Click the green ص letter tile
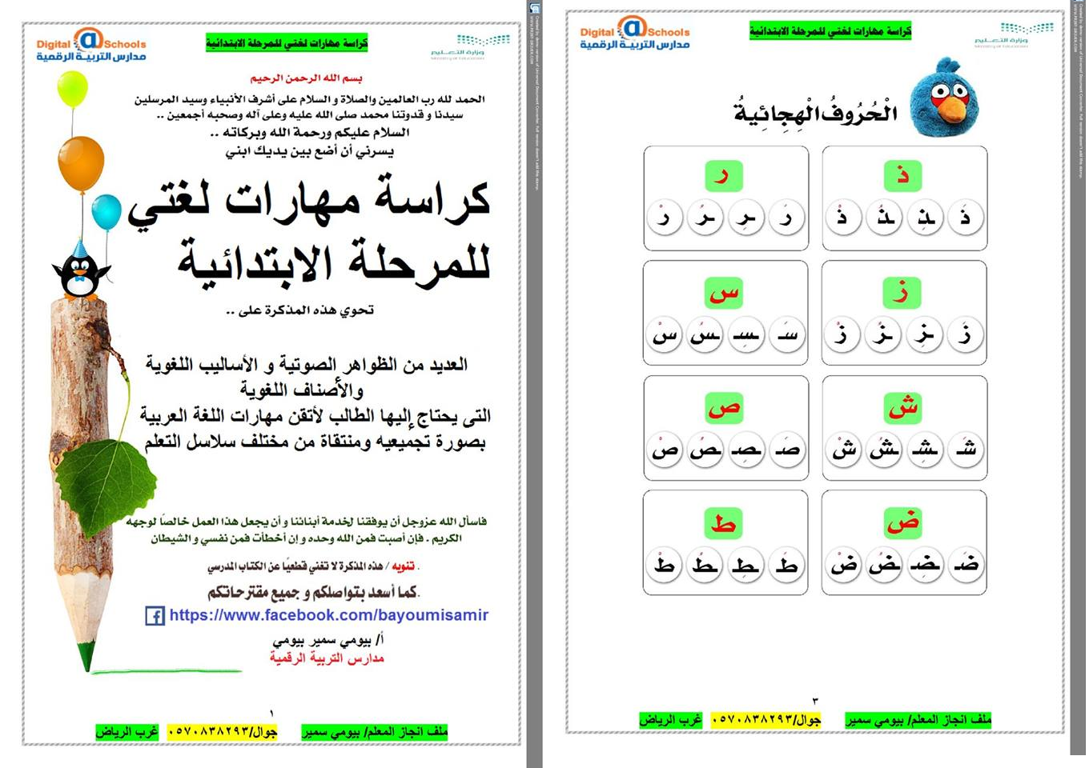The height and width of the screenshot is (768, 1089). click(724, 408)
